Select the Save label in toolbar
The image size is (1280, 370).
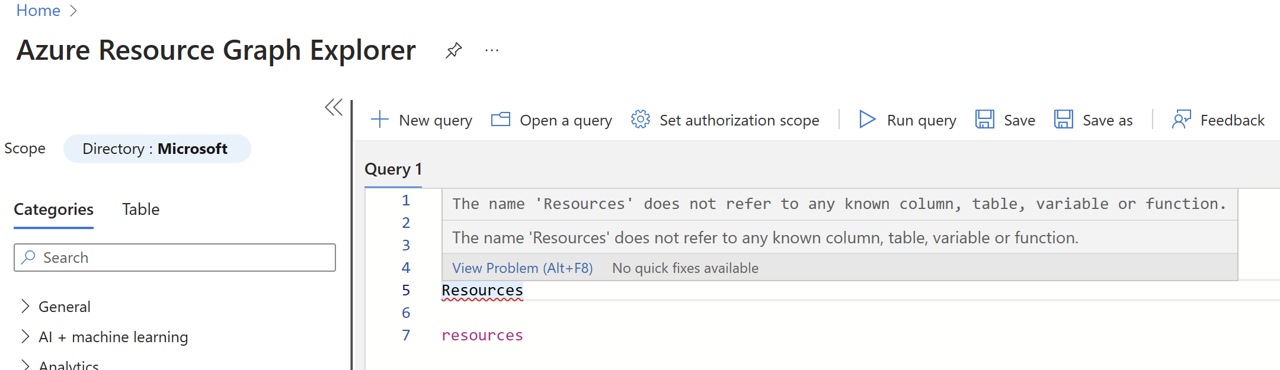(1019, 120)
